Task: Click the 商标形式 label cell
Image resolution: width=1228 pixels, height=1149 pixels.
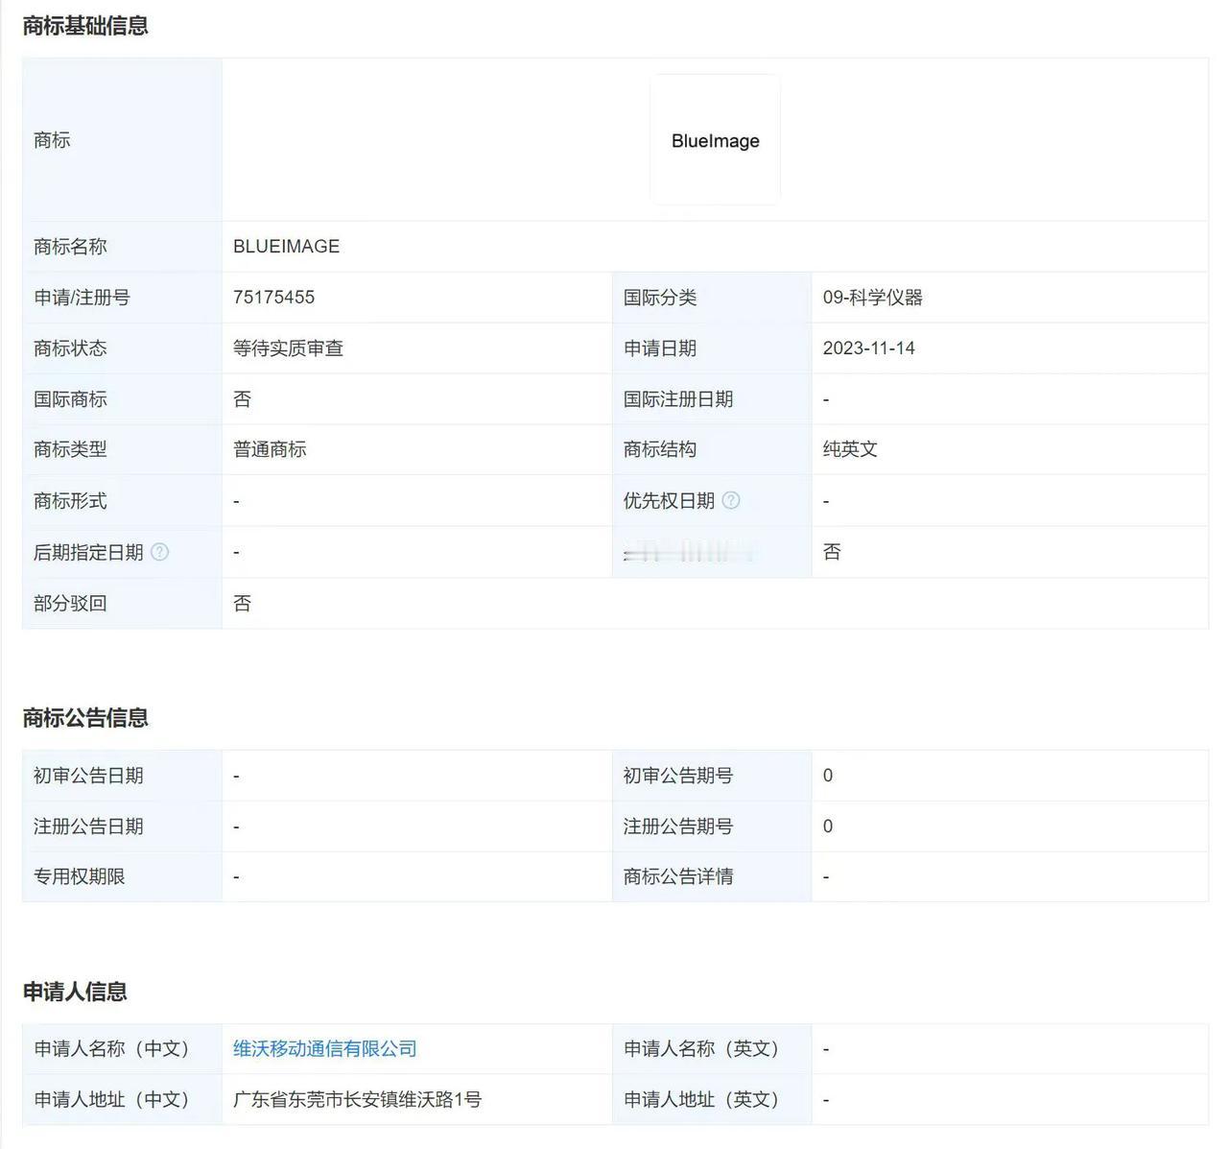Action: click(122, 500)
